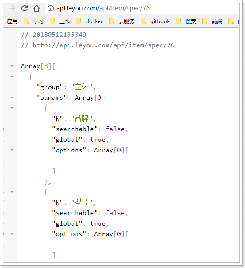The width and height of the screenshot is (245, 268).
Task: Click the browser forward arrow
Action: coord(12,8)
